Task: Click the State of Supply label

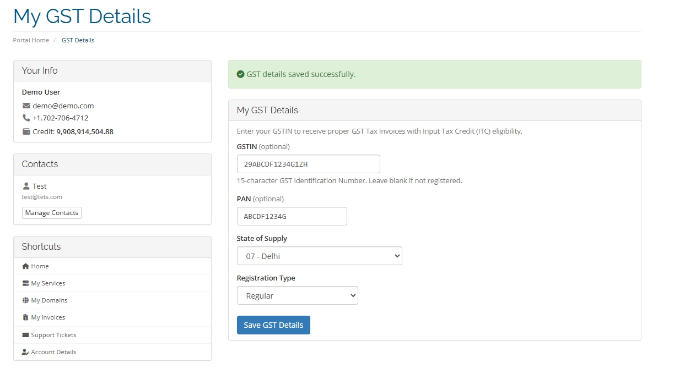Action: tap(262, 239)
